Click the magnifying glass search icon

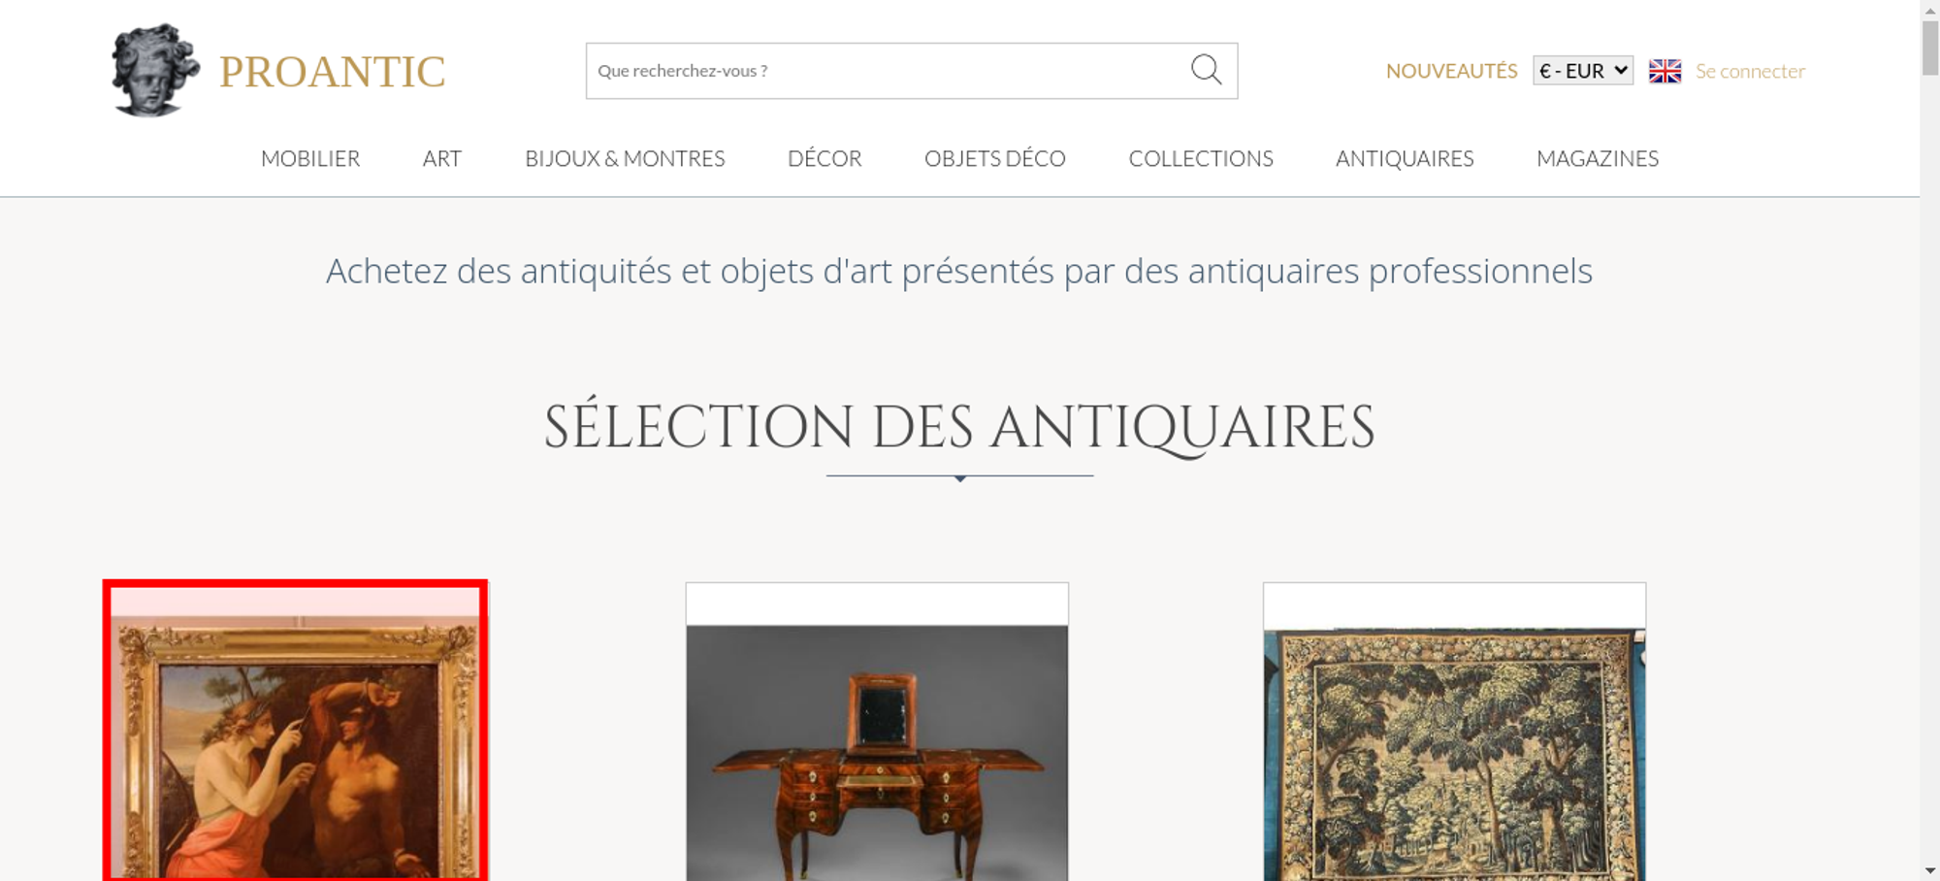1206,70
